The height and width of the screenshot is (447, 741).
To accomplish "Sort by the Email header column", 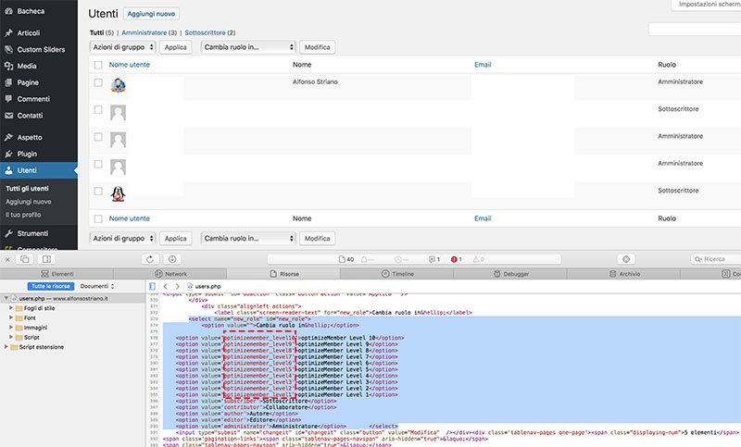I will click(483, 65).
